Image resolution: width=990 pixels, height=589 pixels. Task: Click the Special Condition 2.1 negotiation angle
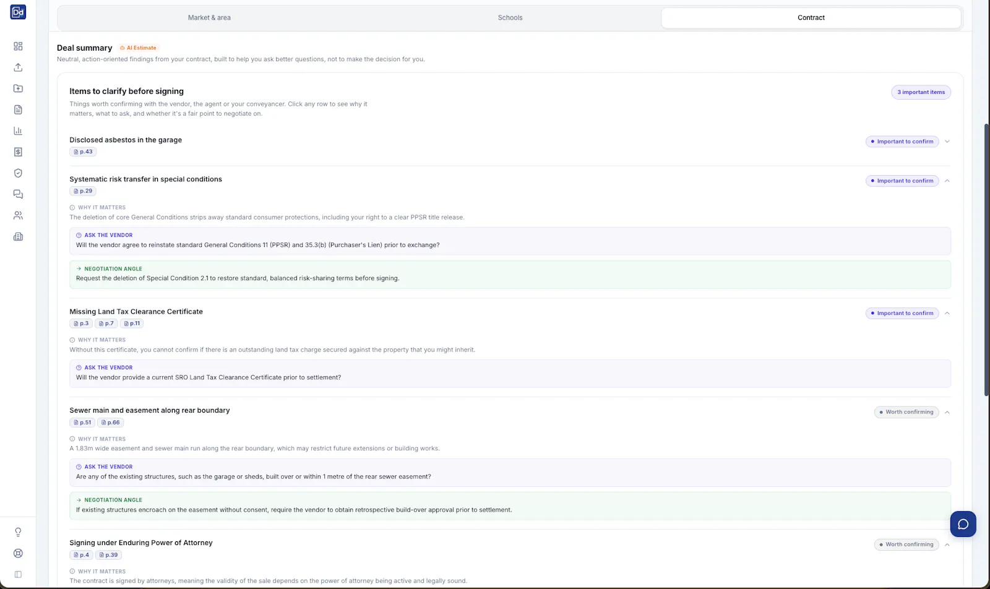click(x=238, y=278)
